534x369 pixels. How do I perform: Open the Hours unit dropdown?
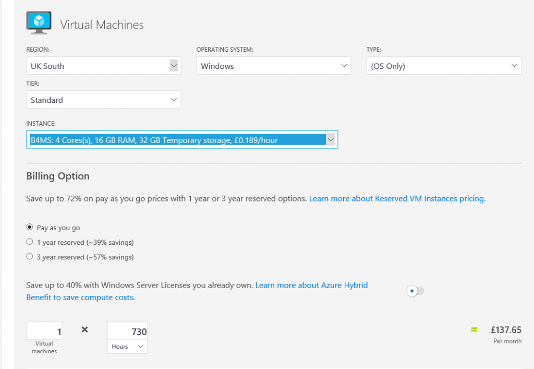tap(127, 347)
